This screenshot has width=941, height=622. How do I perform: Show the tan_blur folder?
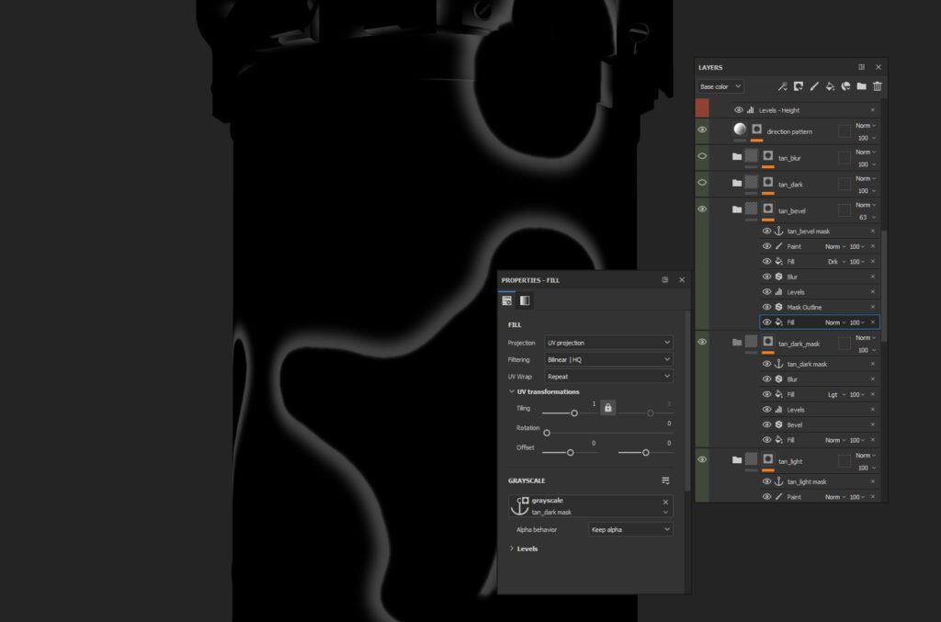point(702,156)
